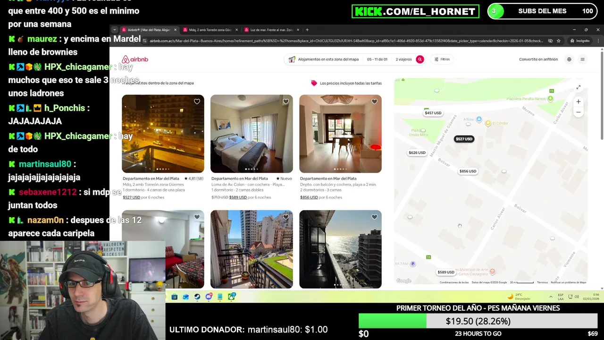Favorite the Loma de Av. Colon listing heart

(x=285, y=102)
